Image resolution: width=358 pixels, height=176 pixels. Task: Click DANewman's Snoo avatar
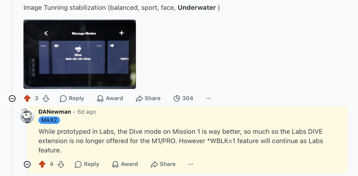tap(27, 115)
